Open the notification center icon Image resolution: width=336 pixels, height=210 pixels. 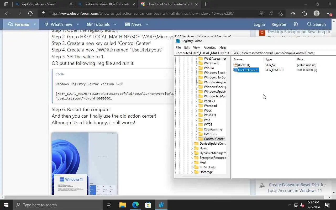click(x=327, y=205)
